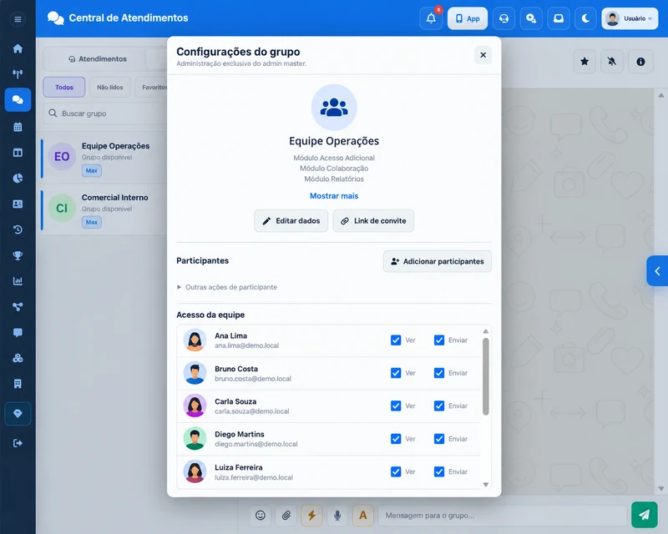Viewport: 668px width, 534px height.
Task: Click the letter A formatting icon
Action: 363,516
